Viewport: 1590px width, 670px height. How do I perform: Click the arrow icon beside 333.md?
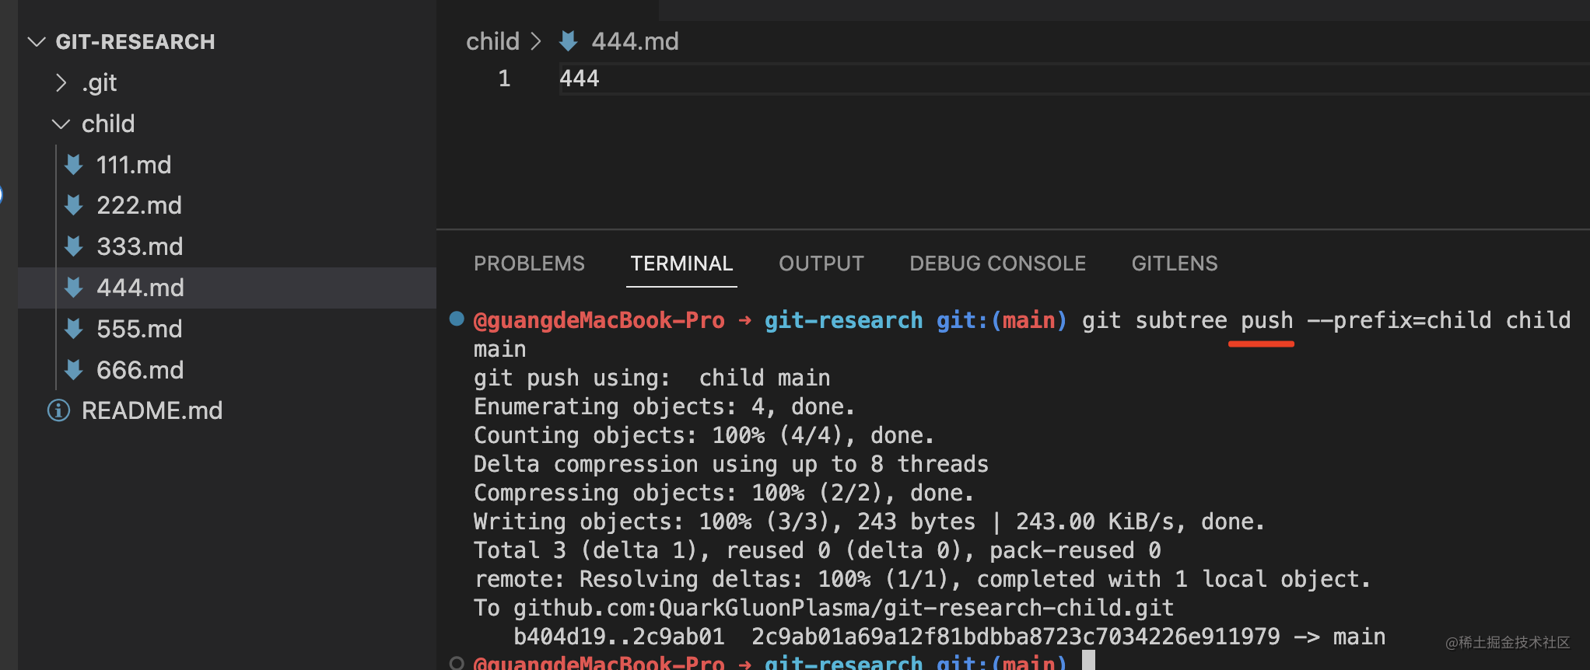tap(74, 246)
